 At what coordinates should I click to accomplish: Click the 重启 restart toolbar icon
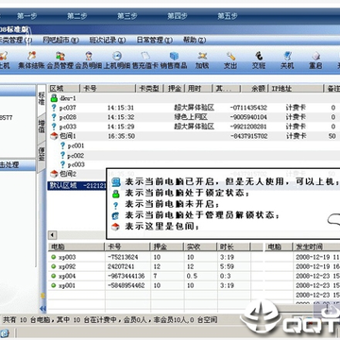tap(315, 60)
